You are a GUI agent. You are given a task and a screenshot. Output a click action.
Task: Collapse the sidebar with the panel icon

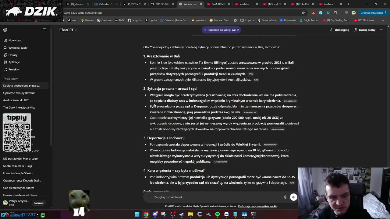(44, 30)
